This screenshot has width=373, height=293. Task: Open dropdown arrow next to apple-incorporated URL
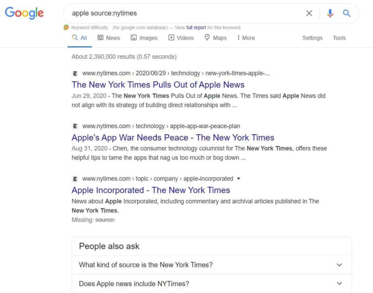point(239,179)
